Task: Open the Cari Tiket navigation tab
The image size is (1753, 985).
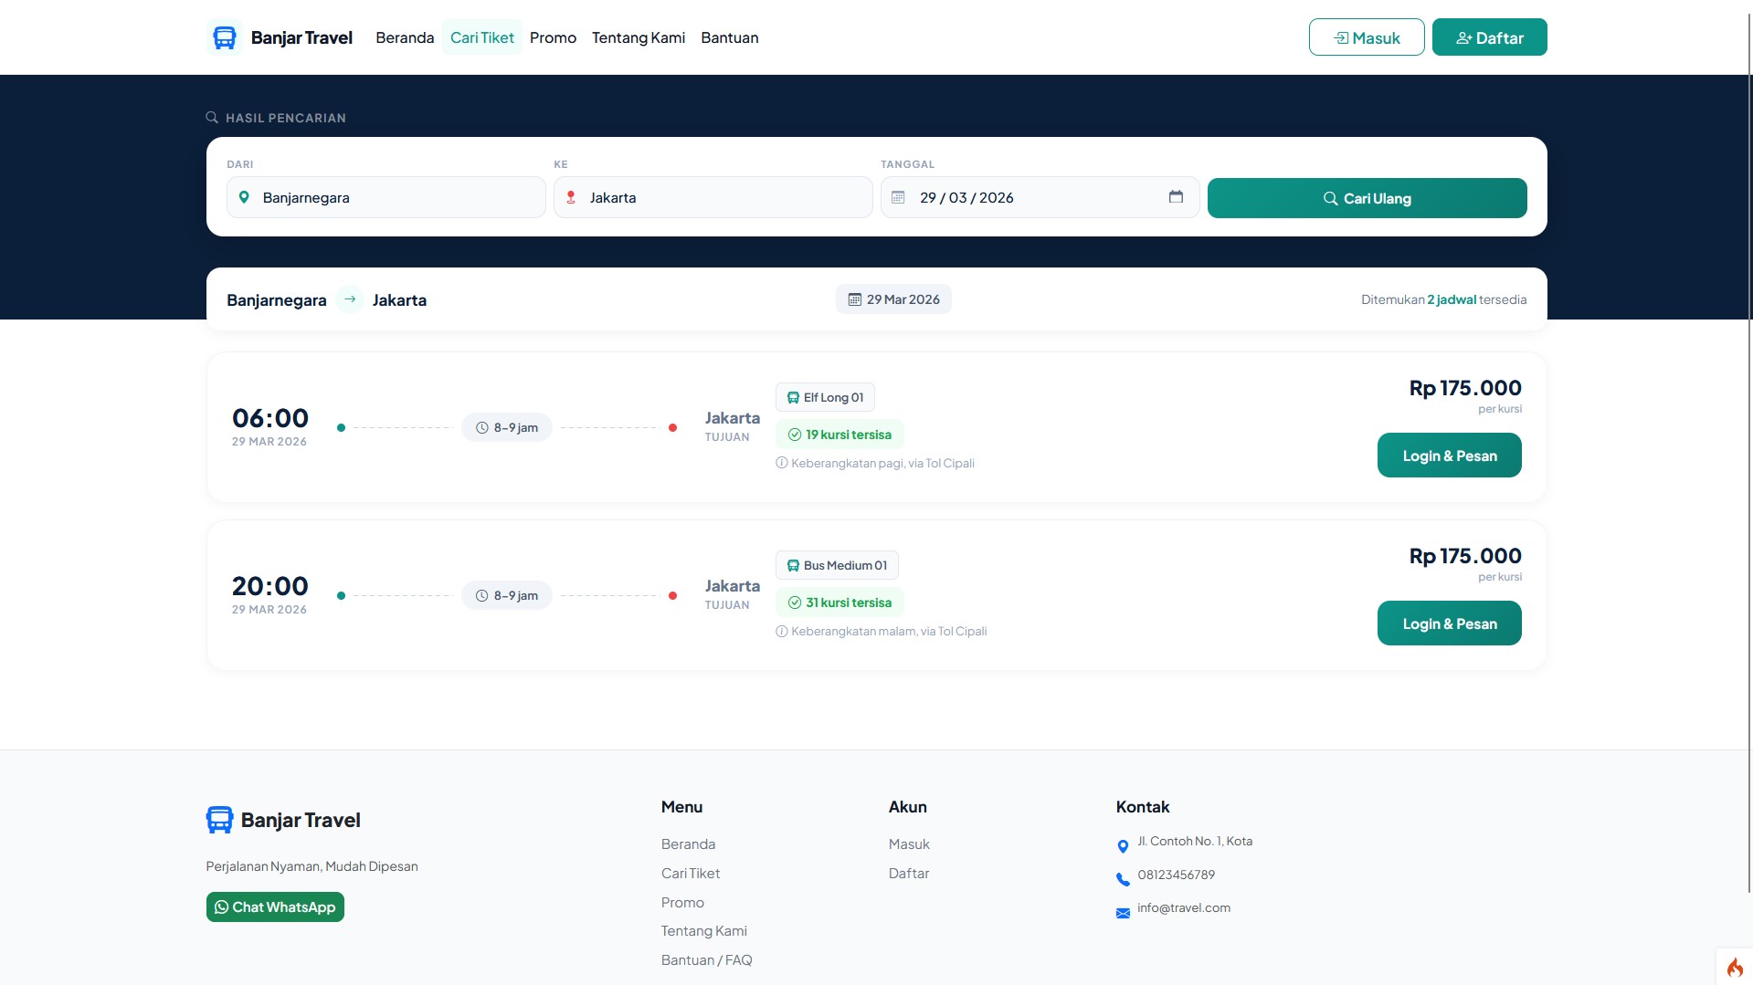Action: pyautogui.click(x=481, y=37)
